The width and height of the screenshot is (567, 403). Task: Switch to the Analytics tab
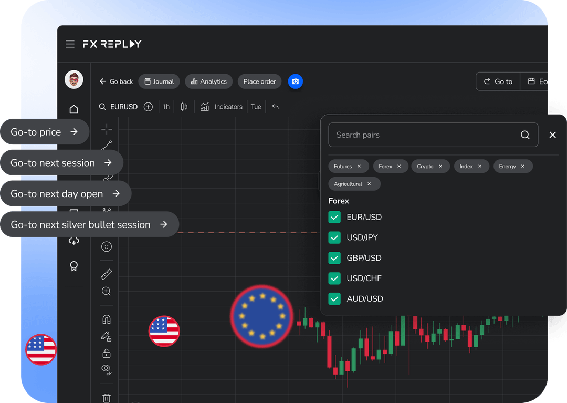pos(208,81)
